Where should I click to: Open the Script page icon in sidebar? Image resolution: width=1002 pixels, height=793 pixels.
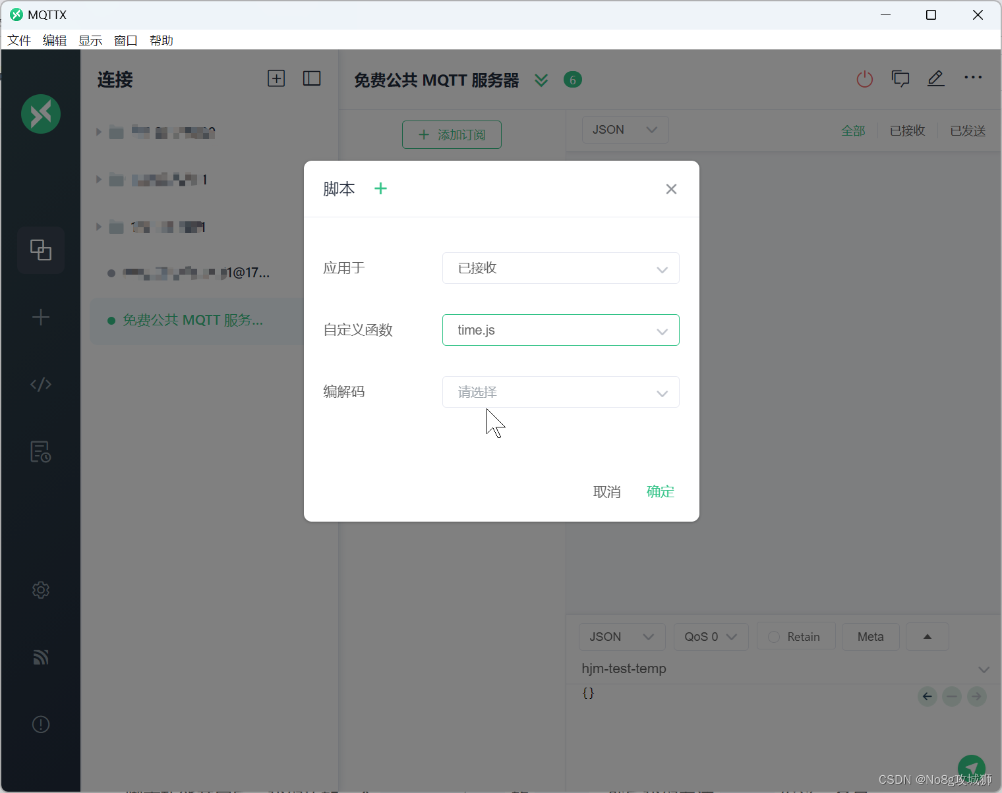[41, 384]
